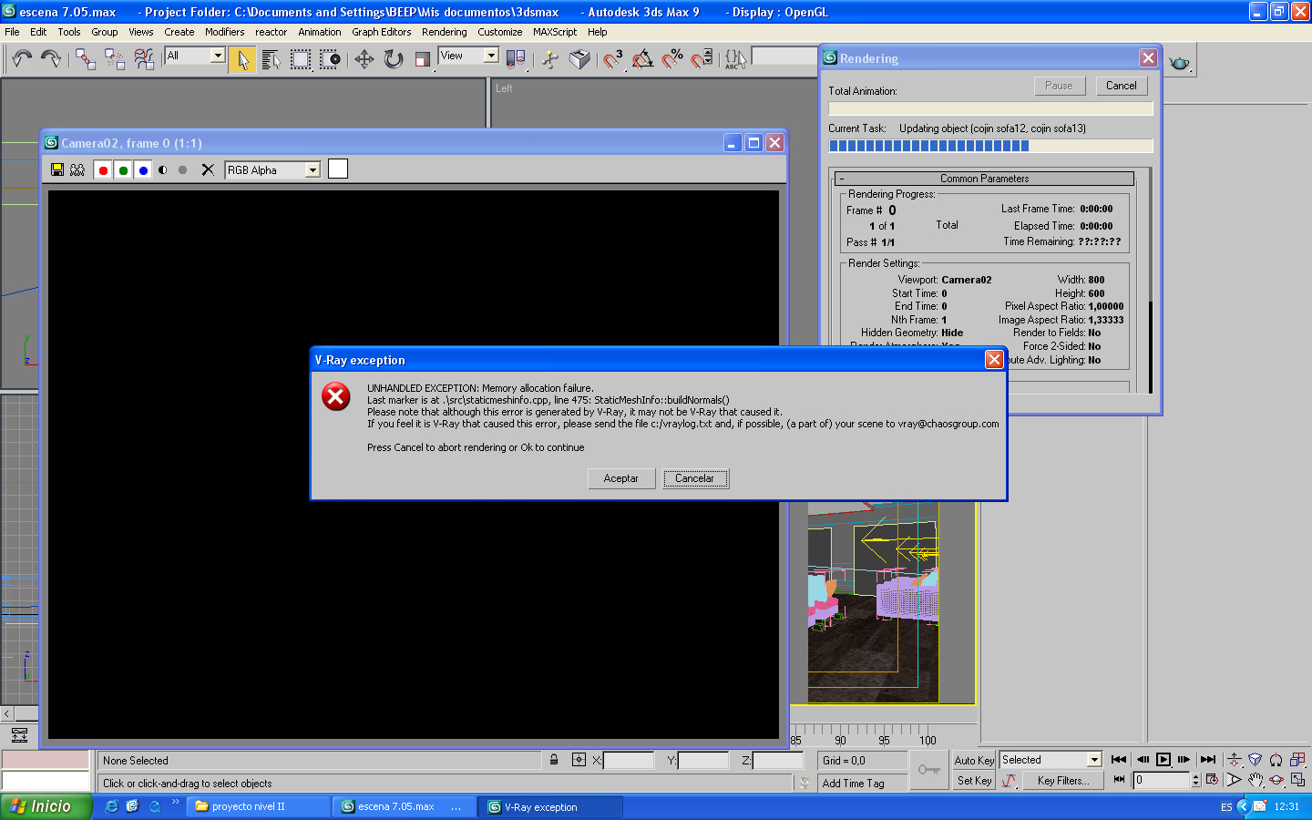Activate the Bind to Space Warp tool
Viewport: 1312px width, 820px height.
pyautogui.click(x=144, y=59)
